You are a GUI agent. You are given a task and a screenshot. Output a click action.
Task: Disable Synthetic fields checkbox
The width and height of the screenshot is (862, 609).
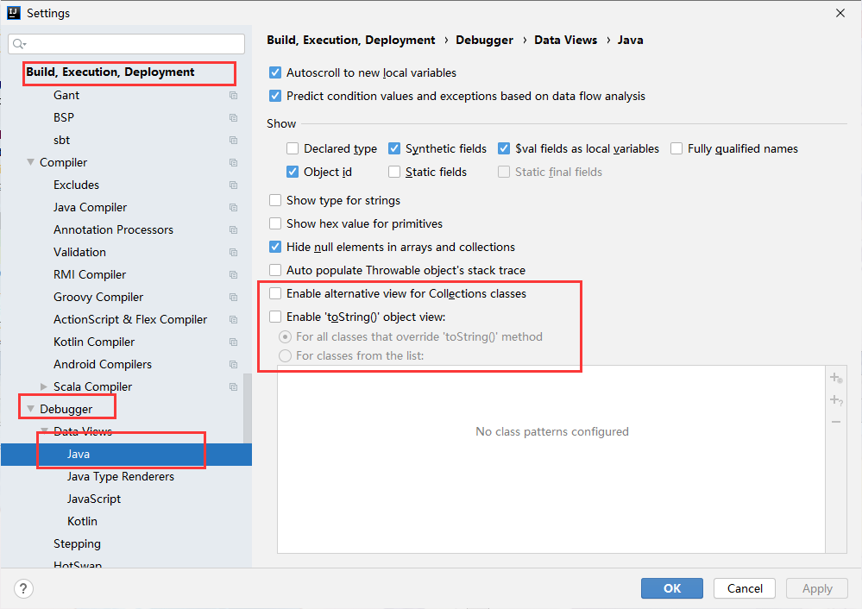394,148
